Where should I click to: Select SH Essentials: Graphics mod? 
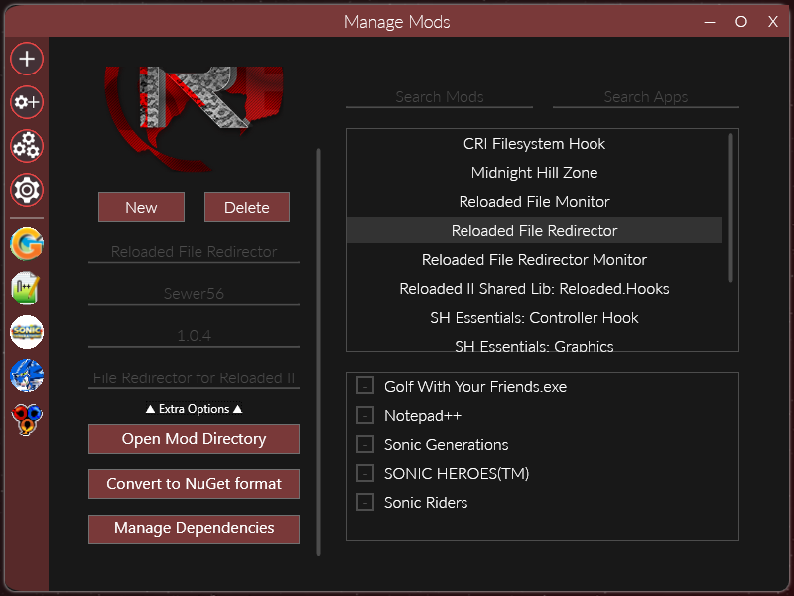pyautogui.click(x=534, y=345)
